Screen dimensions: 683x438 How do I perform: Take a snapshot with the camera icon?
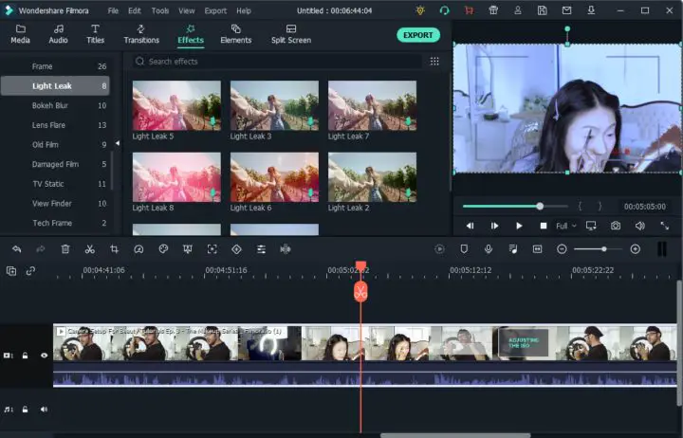pos(616,226)
